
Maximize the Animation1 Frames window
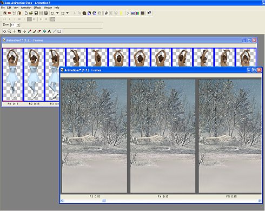pyautogui.click(x=249, y=41)
